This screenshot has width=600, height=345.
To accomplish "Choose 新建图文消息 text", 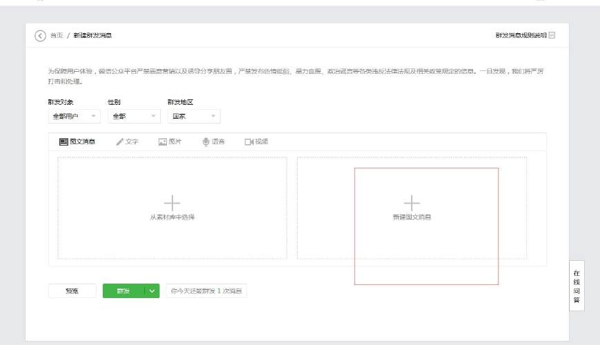I will click(x=412, y=217).
